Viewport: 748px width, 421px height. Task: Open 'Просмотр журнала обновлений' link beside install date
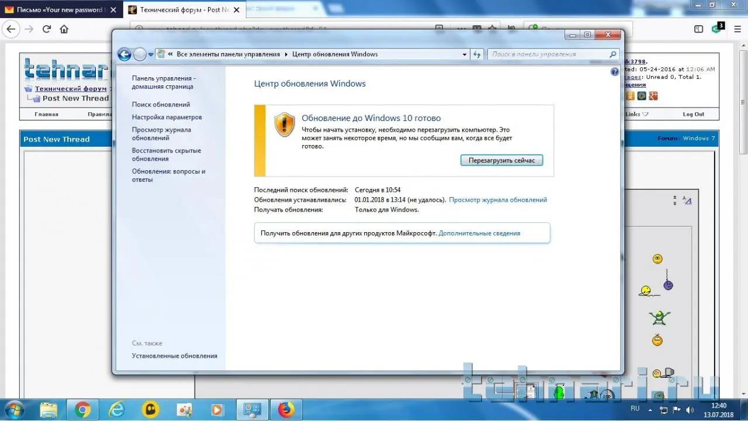(498, 200)
